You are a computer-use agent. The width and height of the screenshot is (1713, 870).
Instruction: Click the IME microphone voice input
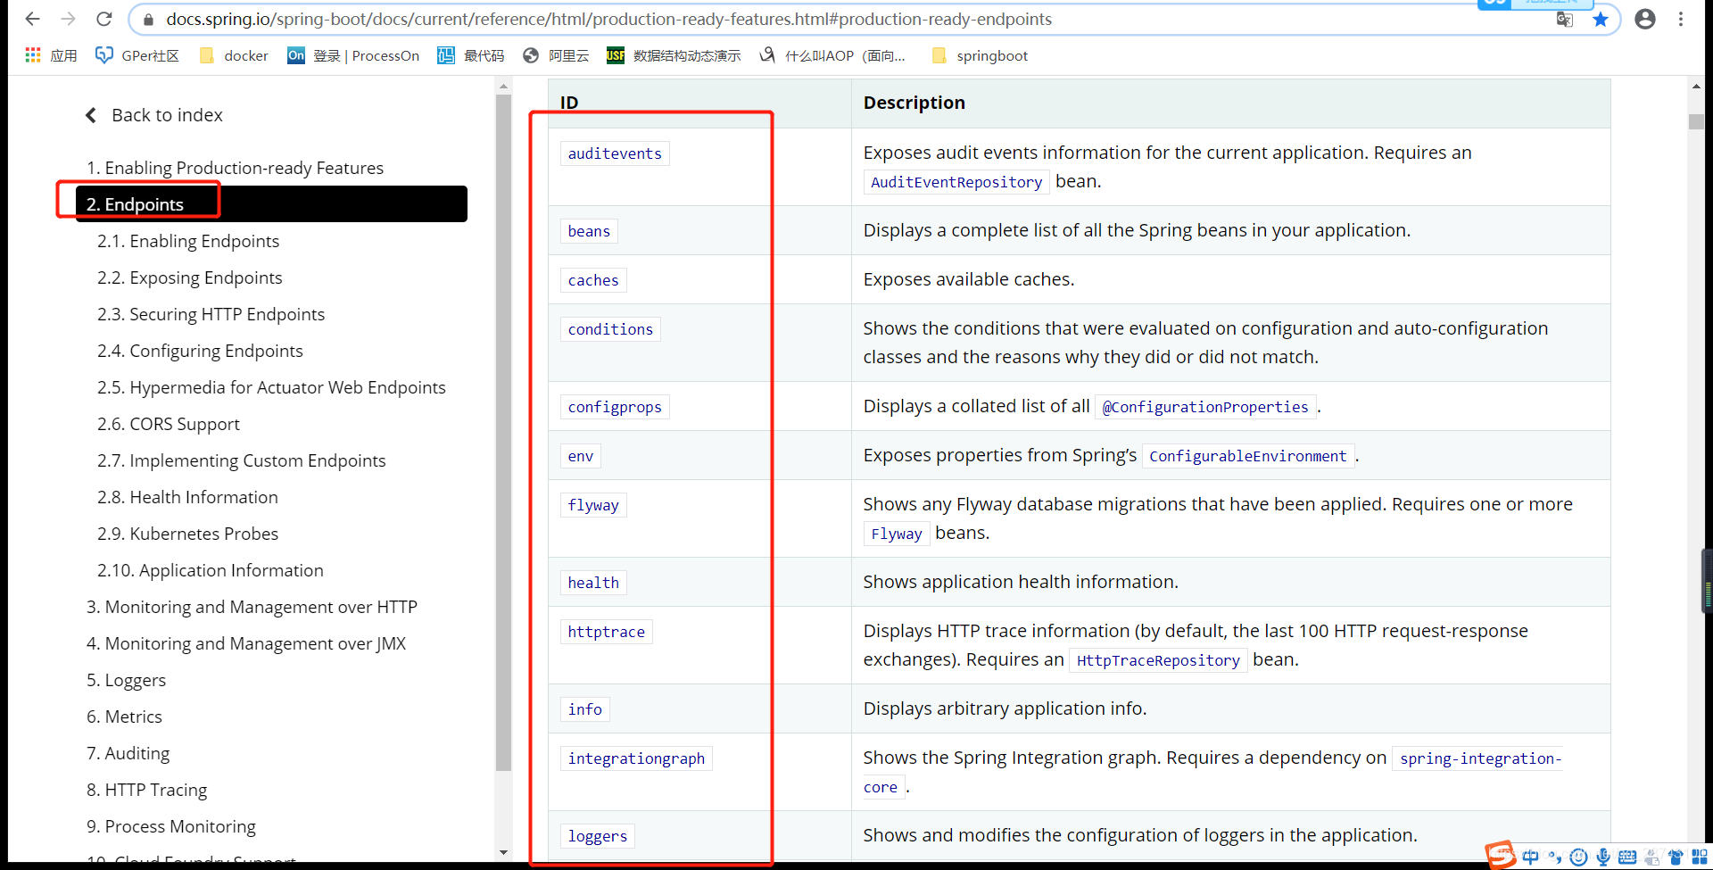tap(1603, 857)
